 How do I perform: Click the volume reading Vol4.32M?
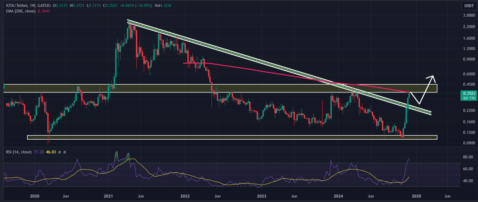(x=163, y=6)
